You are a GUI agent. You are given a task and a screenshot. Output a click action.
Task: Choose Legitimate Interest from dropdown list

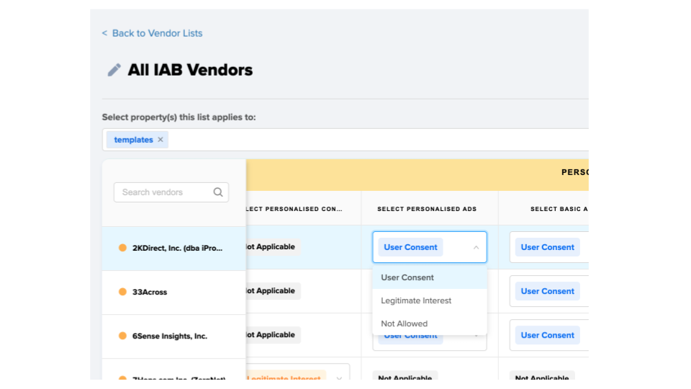(430, 300)
